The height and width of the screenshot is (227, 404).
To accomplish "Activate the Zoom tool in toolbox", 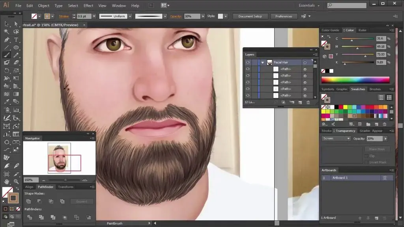I will click(x=16, y=181).
